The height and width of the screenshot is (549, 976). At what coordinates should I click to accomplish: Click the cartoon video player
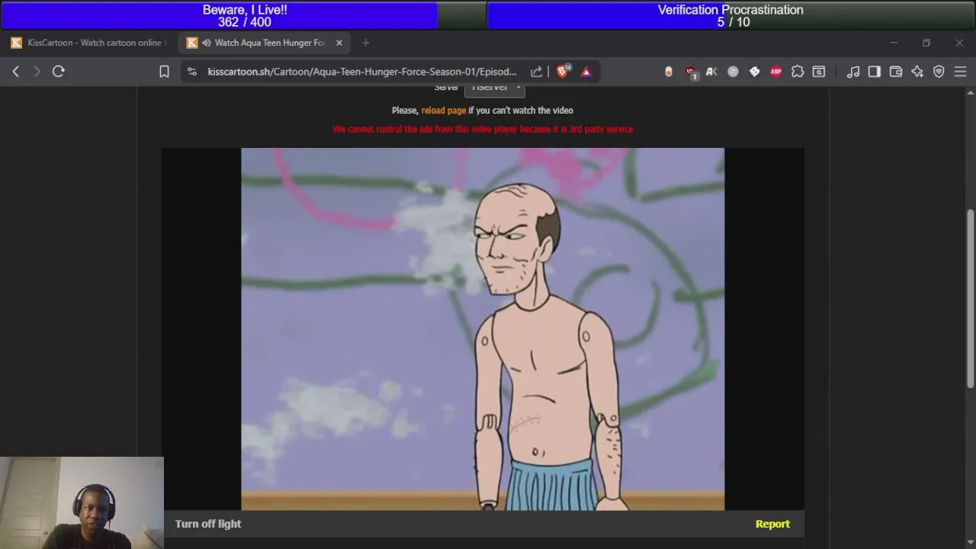point(483,329)
